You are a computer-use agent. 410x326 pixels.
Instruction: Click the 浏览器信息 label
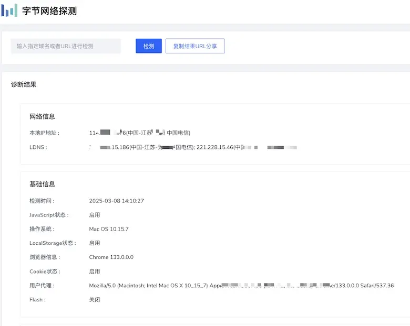coord(45,257)
